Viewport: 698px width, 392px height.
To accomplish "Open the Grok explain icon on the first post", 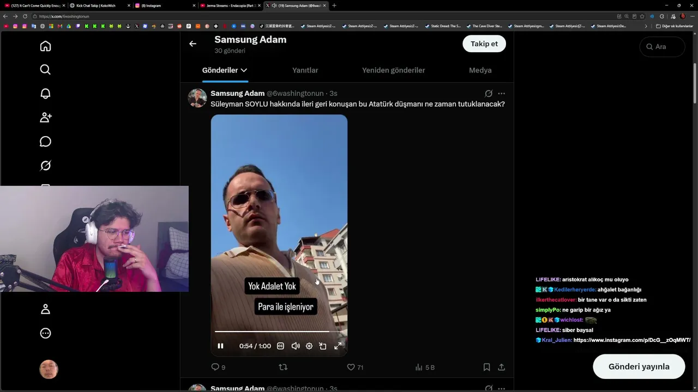I will [x=489, y=94].
